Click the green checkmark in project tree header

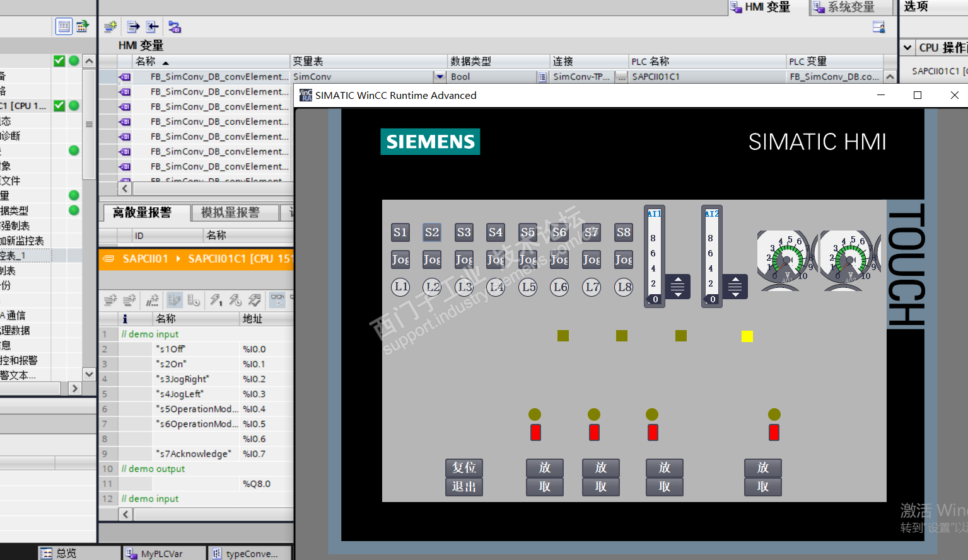(x=59, y=61)
